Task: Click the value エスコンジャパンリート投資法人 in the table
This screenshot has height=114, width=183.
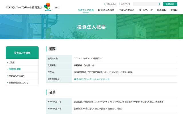Action: tap(88, 58)
